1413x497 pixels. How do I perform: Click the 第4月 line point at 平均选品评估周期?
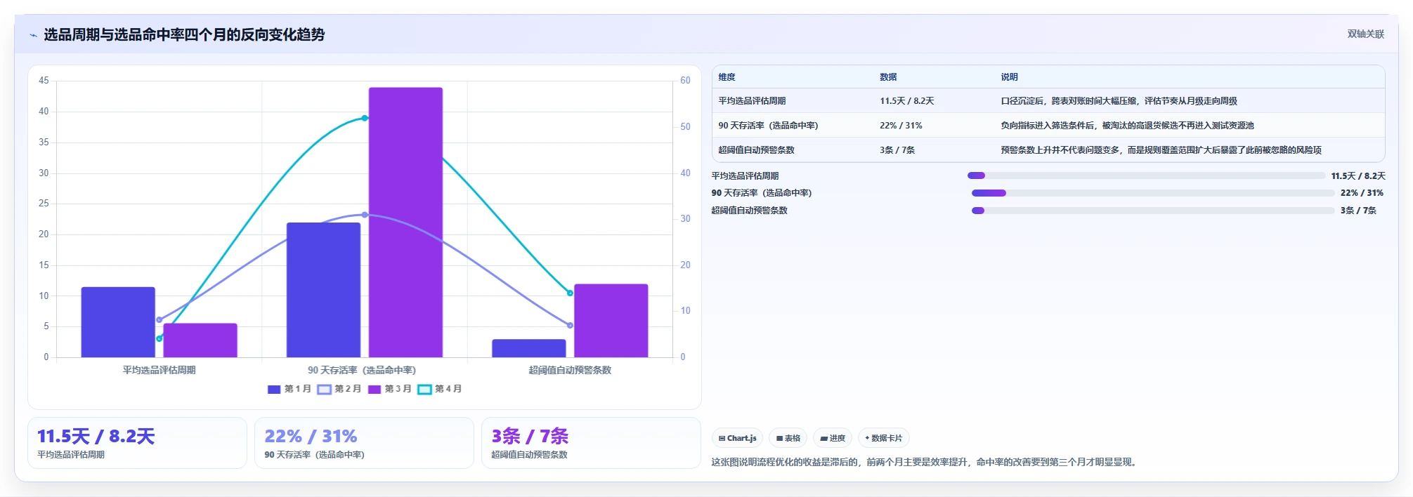coord(159,338)
